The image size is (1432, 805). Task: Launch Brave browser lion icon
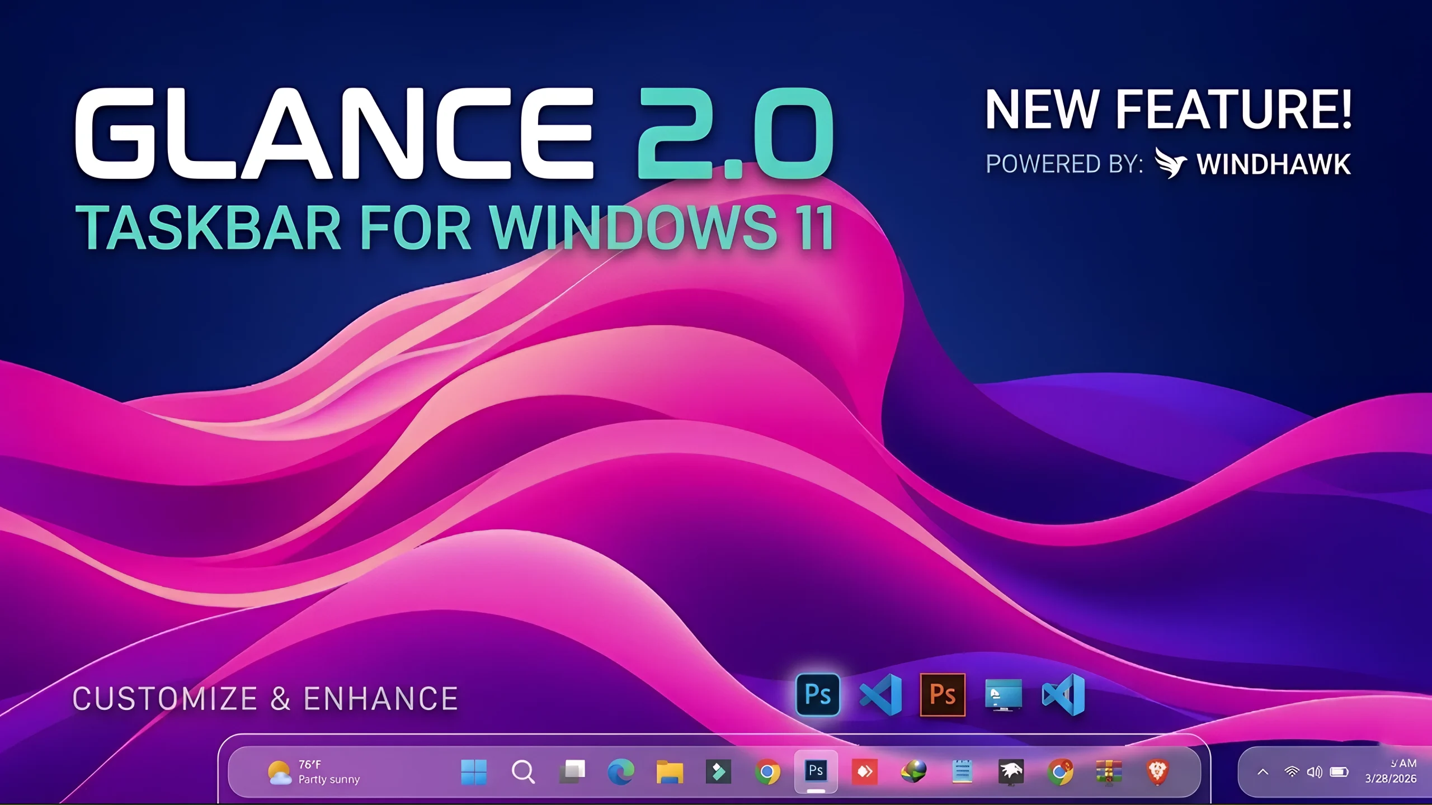[x=1157, y=772]
